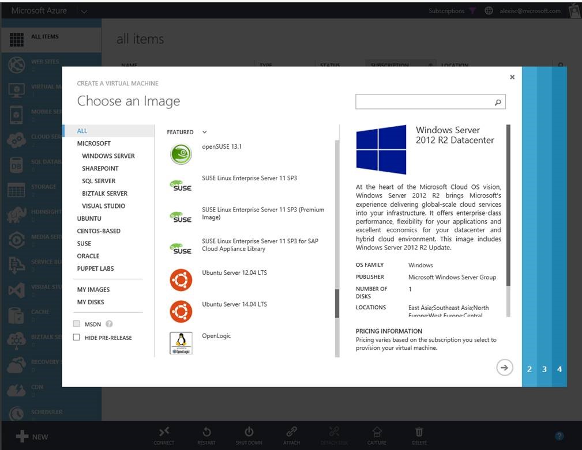Open the SQL Databases DB icon
The height and width of the screenshot is (450, 582).
point(16,165)
